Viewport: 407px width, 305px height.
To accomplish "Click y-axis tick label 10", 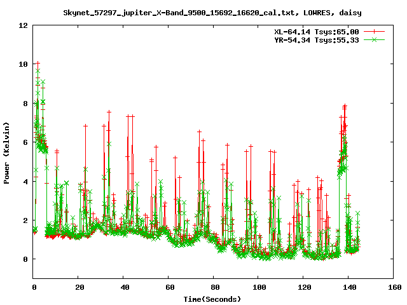I will pos(23,64).
